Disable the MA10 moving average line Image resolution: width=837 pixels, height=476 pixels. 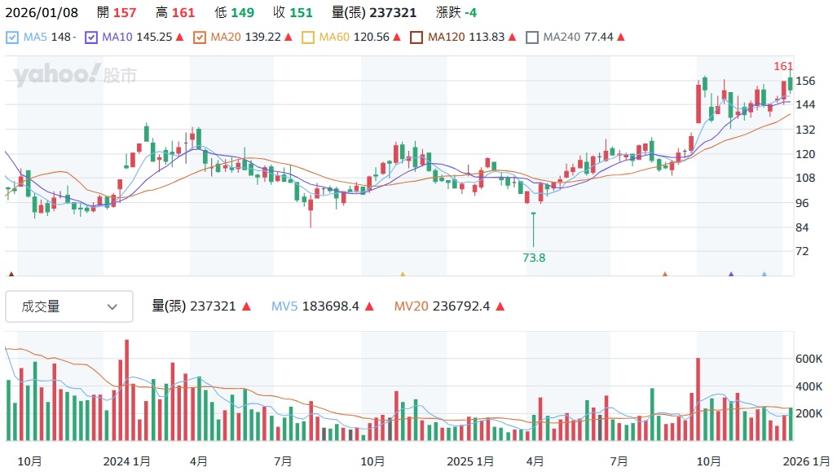click(91, 37)
